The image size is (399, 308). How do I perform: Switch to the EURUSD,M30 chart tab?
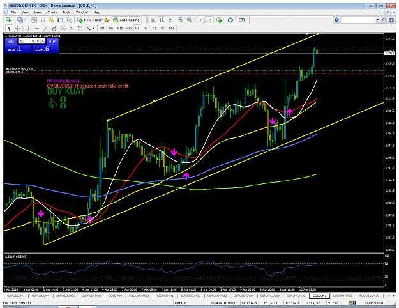tap(191, 296)
